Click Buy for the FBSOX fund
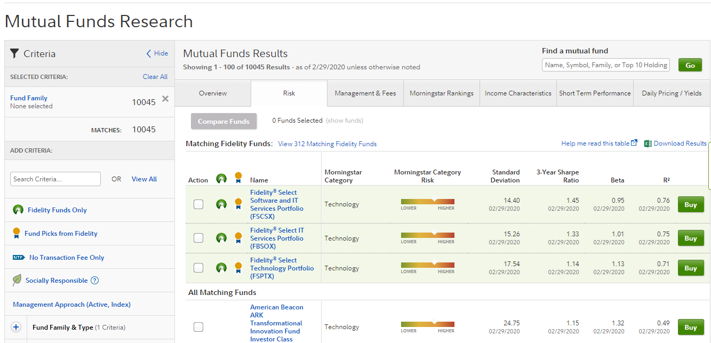Viewport: 711px width, 343px height. (x=691, y=238)
